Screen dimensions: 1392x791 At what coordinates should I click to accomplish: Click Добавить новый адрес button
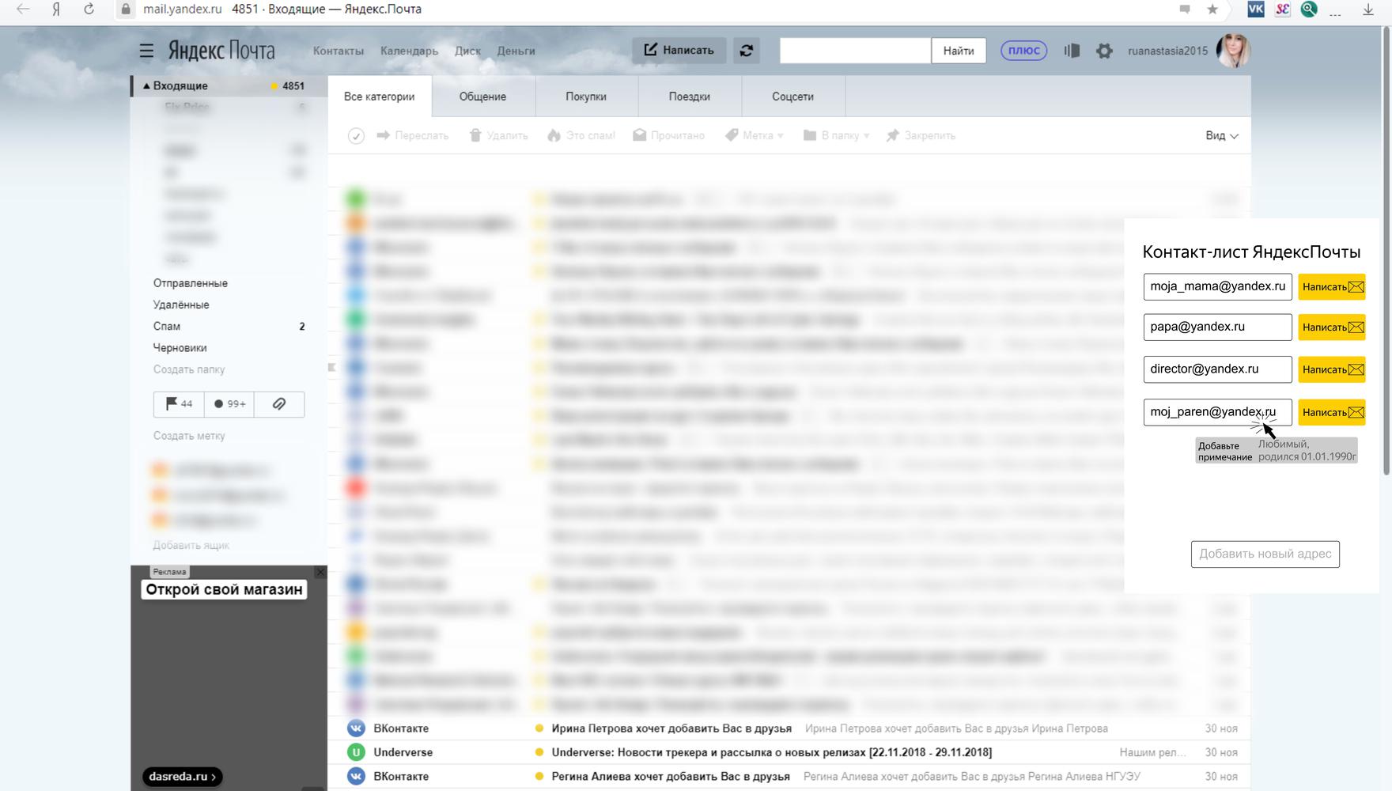1265,554
